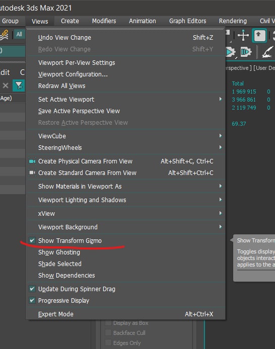This screenshot has width=275, height=349.
Task: Select the Select and Move tool
Action: coord(243,35)
